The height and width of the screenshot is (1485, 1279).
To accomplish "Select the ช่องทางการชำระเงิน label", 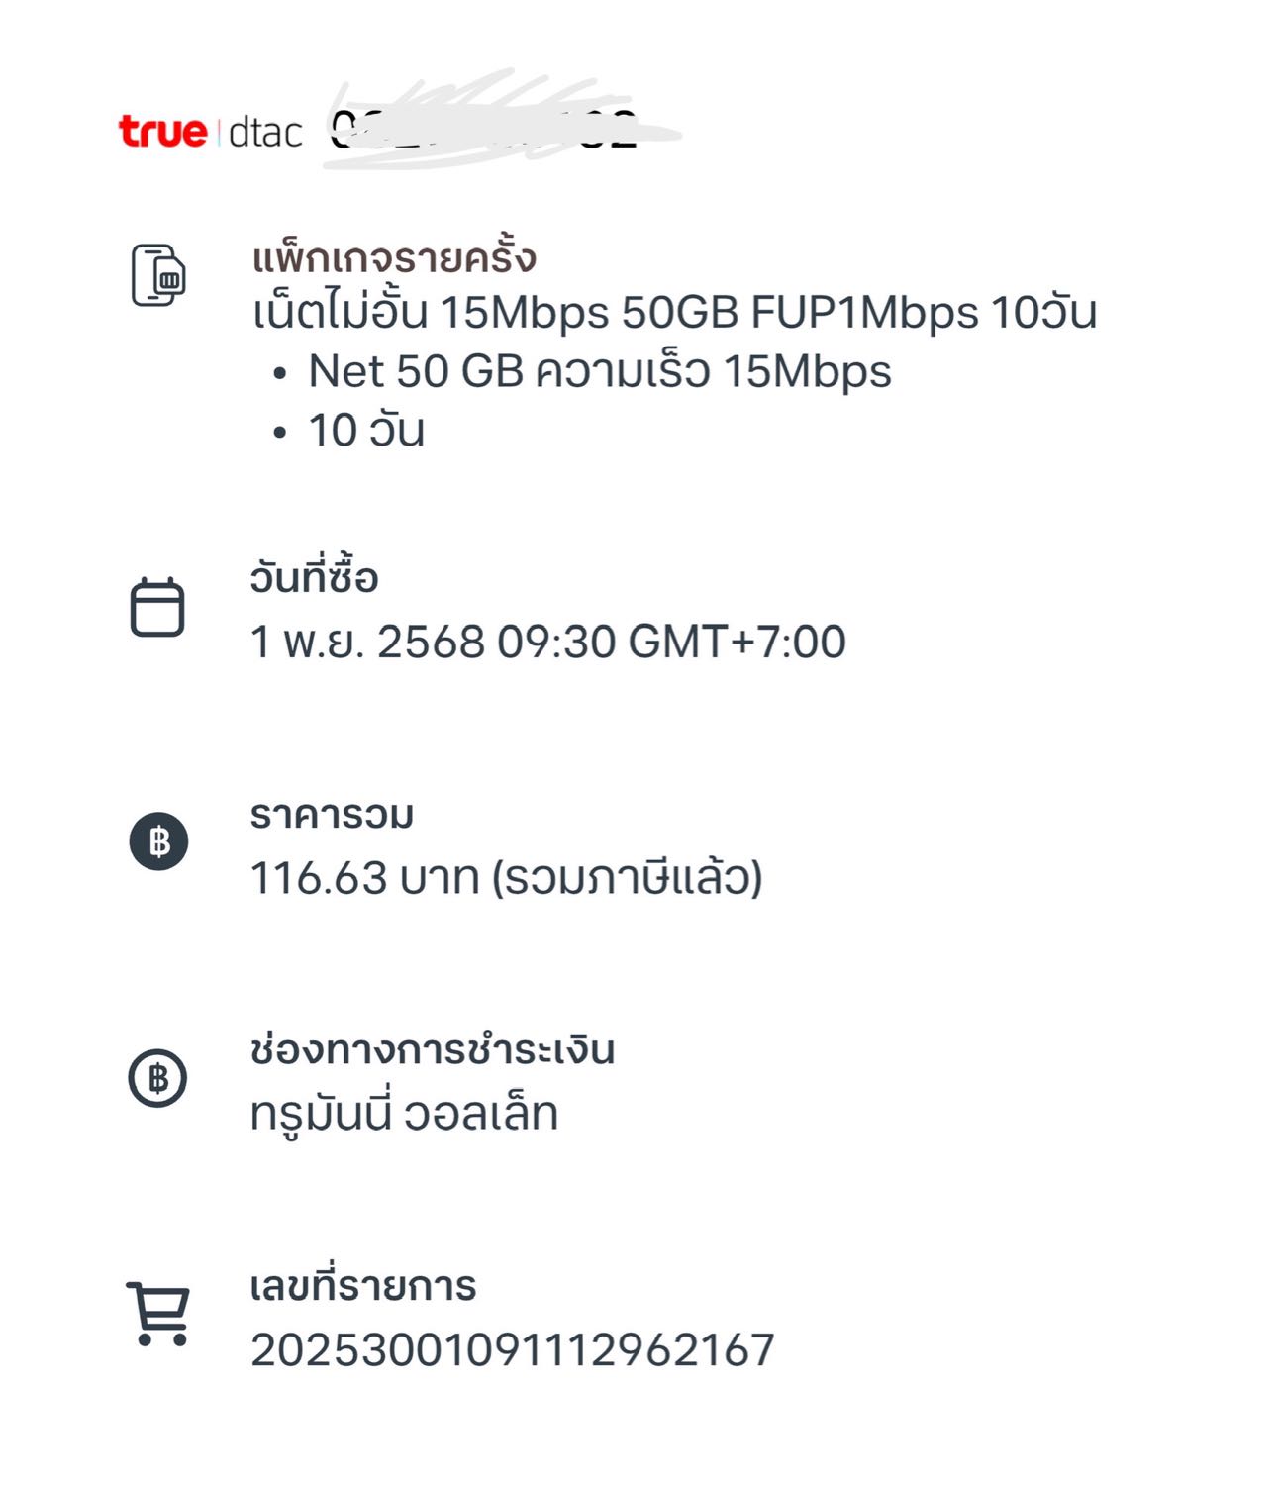I will pos(433,1050).
